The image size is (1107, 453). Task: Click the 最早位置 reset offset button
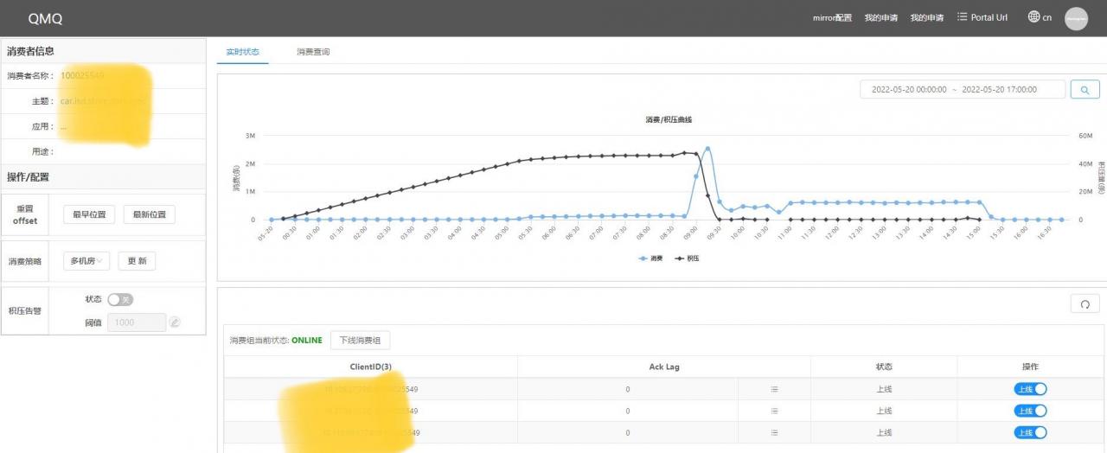point(89,214)
